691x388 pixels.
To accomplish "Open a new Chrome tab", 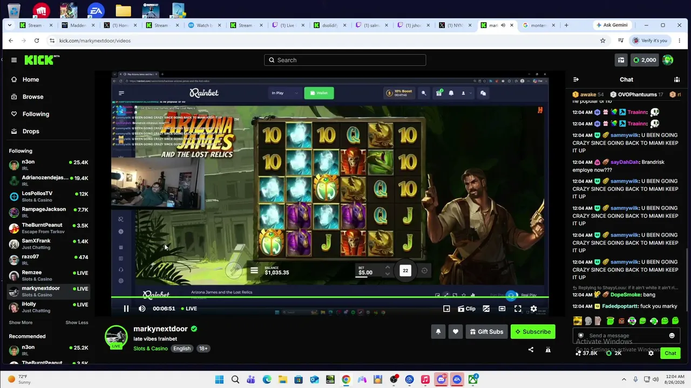I will click(x=566, y=25).
